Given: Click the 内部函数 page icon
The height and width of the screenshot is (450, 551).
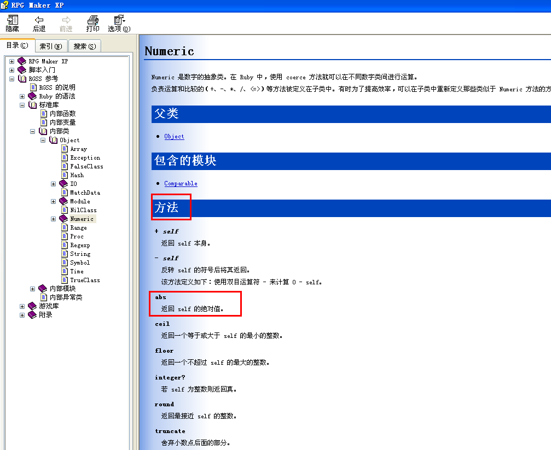Looking at the screenshot, I should click(x=44, y=114).
